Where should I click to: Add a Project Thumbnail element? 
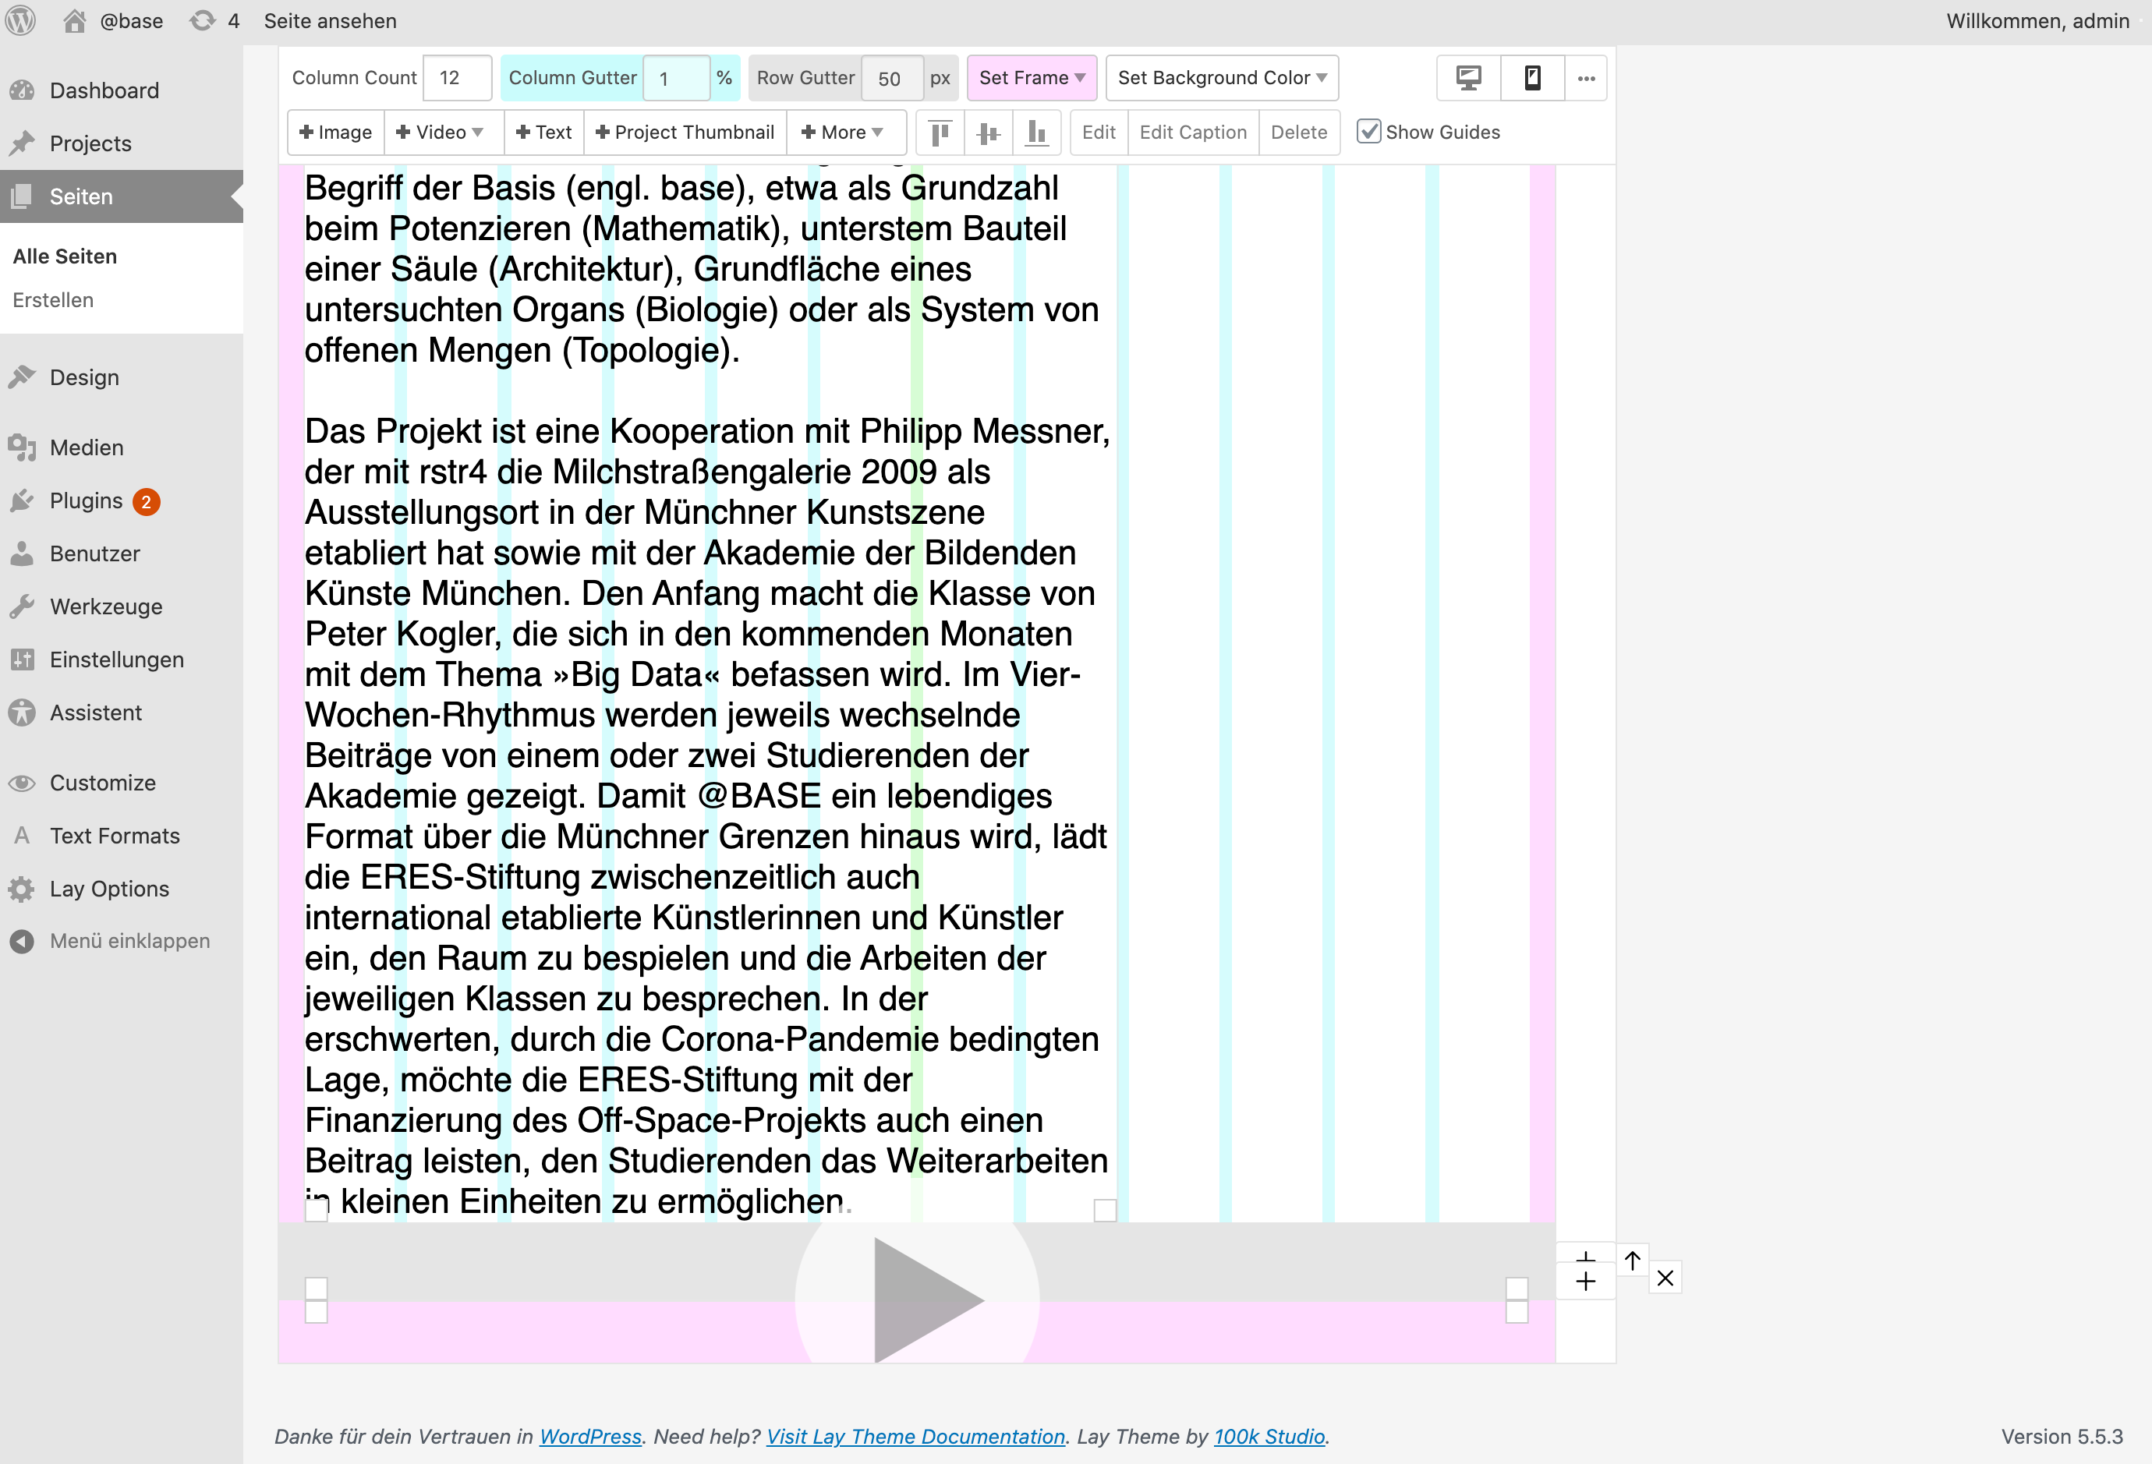click(x=685, y=133)
